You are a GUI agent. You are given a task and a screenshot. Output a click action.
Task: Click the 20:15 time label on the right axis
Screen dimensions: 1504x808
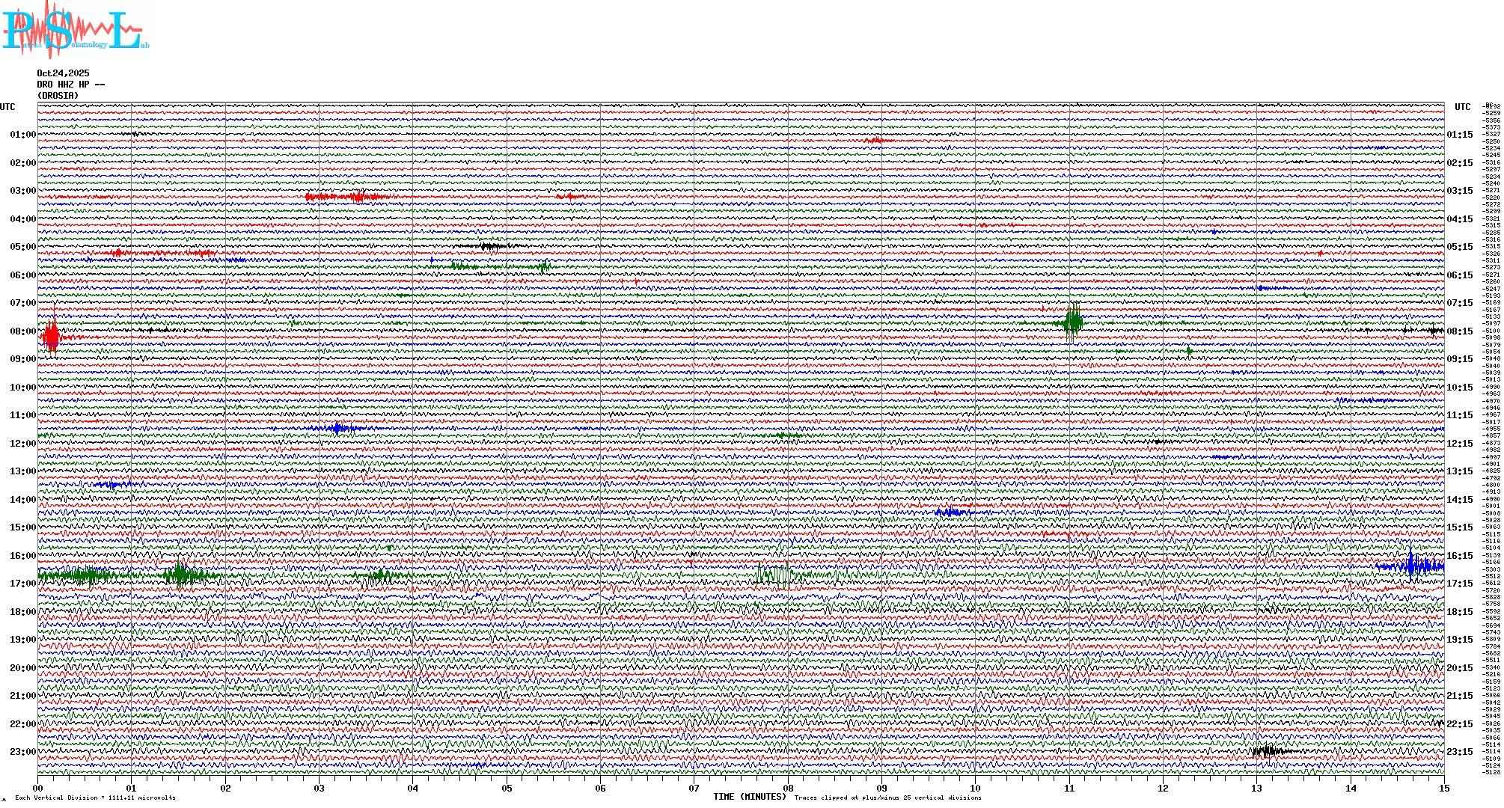(x=1459, y=668)
